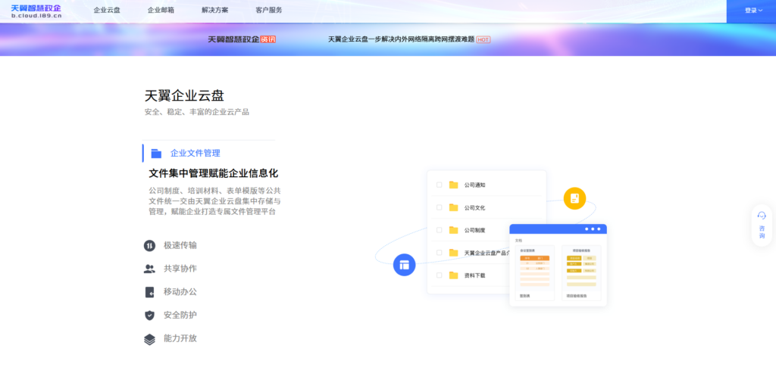Viewport: 776px width, 367px height.
Task: Click the 天翼企业云盘产品介 folder name
Action: coord(487,253)
